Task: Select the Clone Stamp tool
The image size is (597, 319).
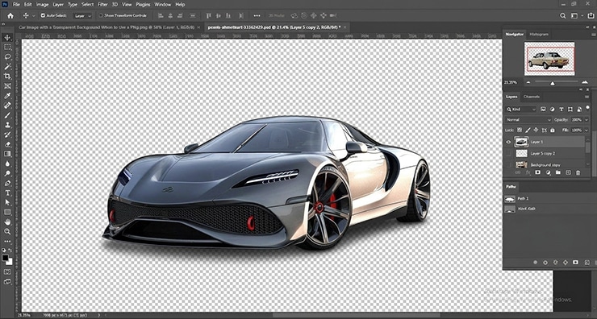Action: 7,125
